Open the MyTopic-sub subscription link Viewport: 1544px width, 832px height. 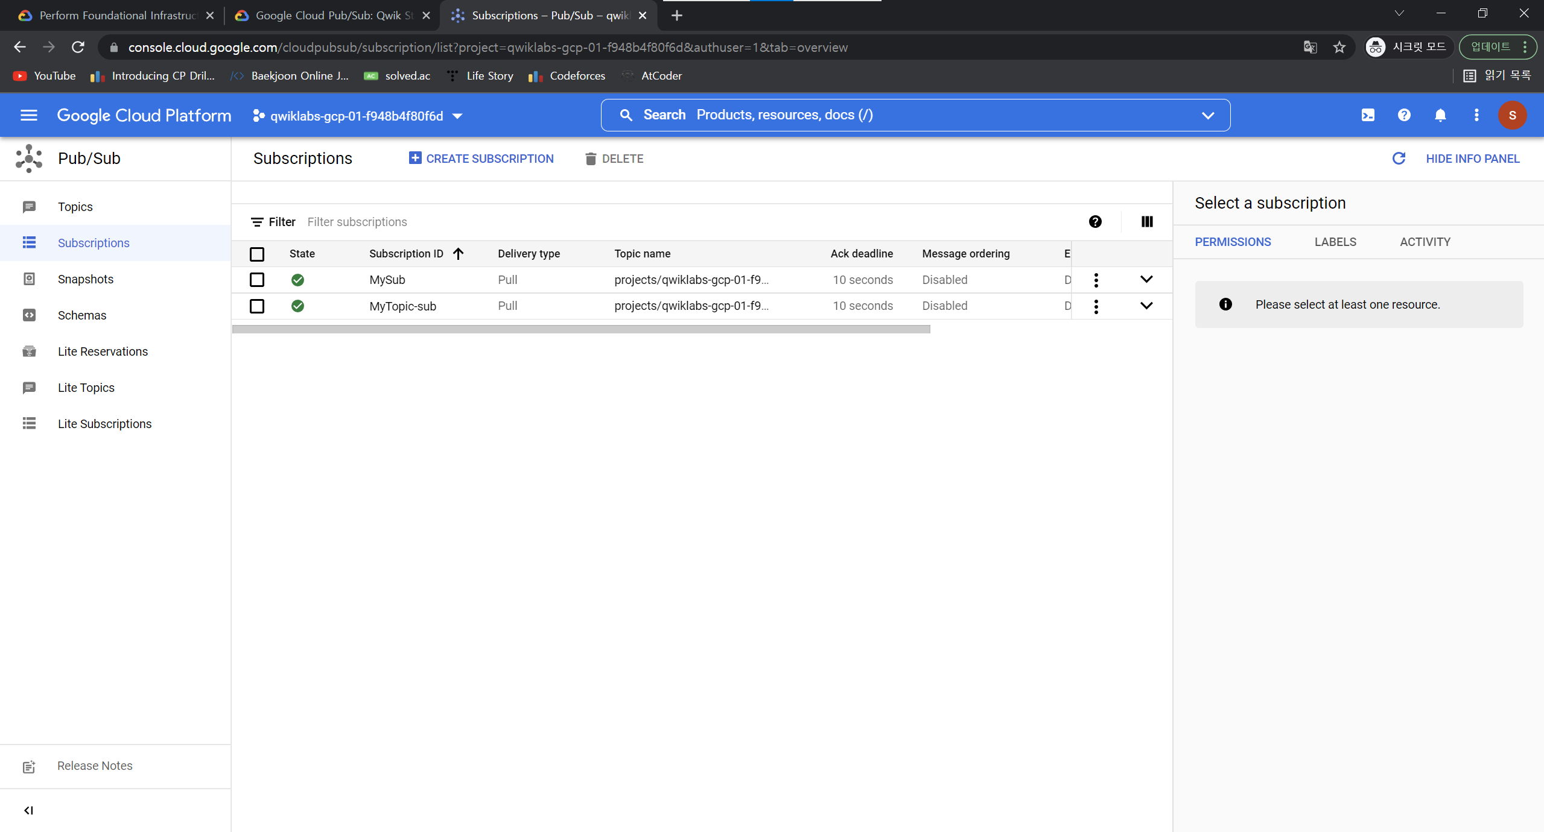(402, 306)
